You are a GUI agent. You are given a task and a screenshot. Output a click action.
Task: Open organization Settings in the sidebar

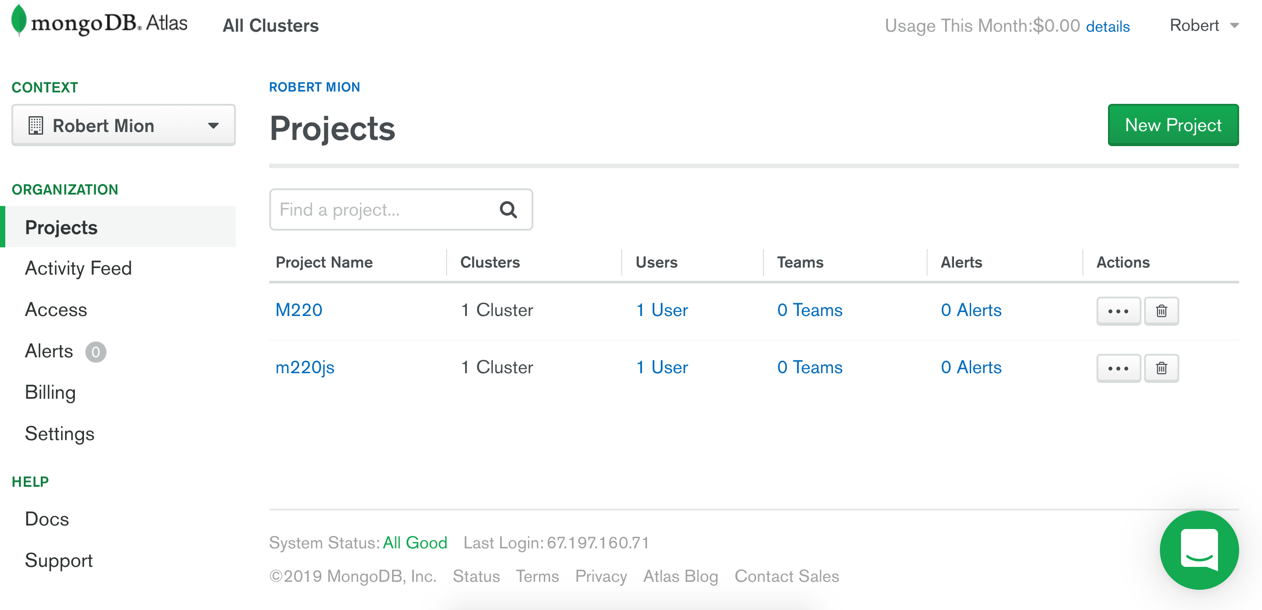pyautogui.click(x=59, y=434)
